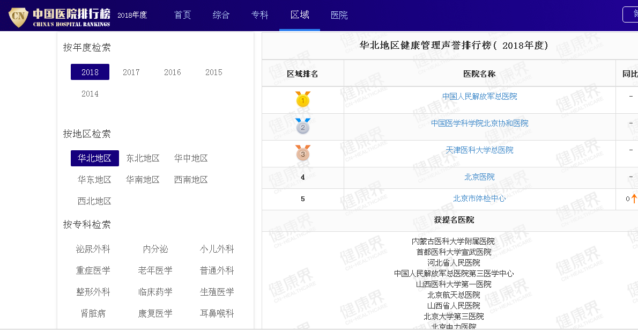Click the 按地区检索 section heading
Viewport: 638px width, 330px height.
click(x=87, y=134)
